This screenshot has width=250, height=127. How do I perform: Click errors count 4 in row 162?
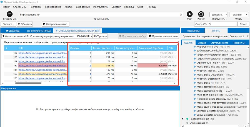(90, 74)
